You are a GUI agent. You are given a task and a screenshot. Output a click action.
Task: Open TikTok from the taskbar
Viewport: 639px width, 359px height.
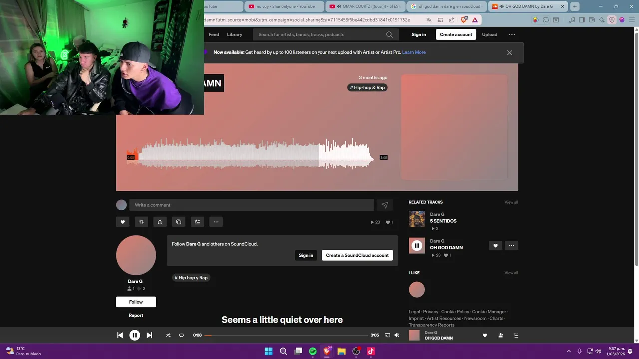click(371, 351)
